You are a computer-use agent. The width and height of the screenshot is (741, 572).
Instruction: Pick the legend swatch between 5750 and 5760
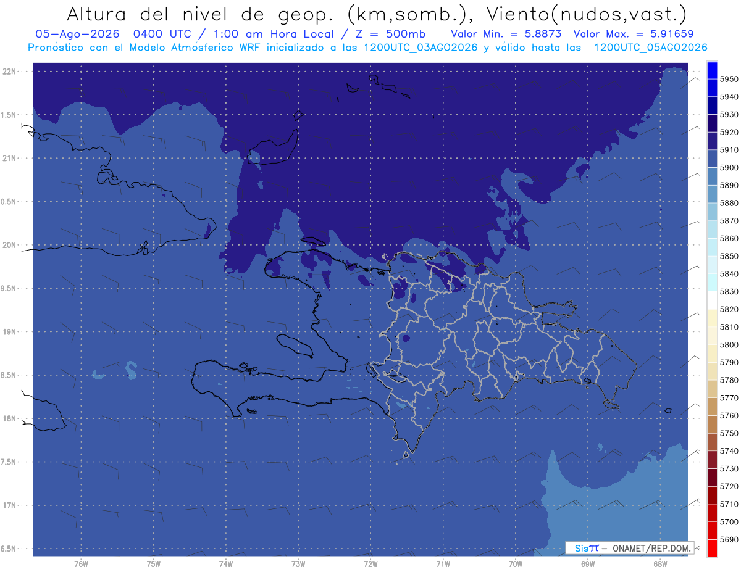[712, 424]
